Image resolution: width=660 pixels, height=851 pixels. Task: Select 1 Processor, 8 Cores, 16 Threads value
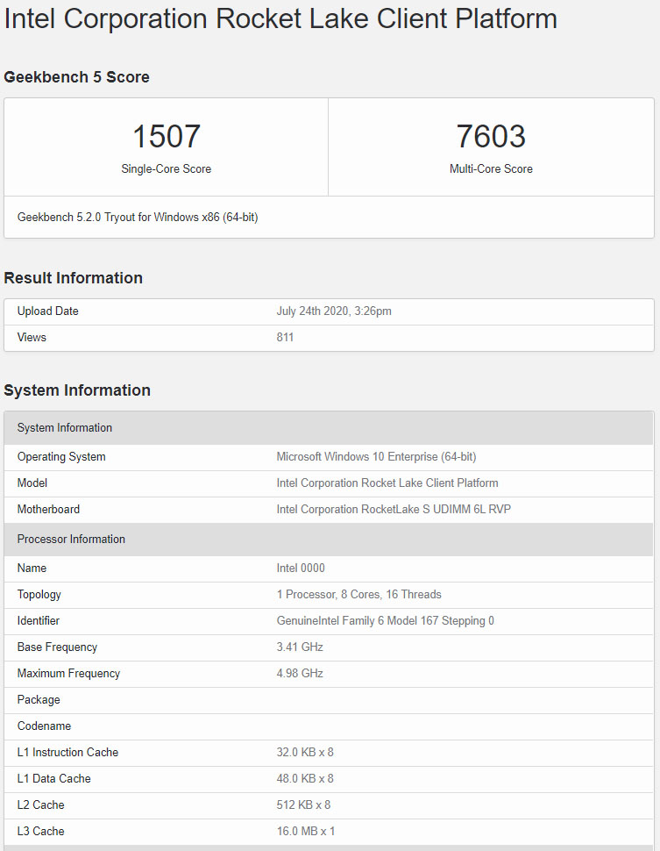coord(359,594)
